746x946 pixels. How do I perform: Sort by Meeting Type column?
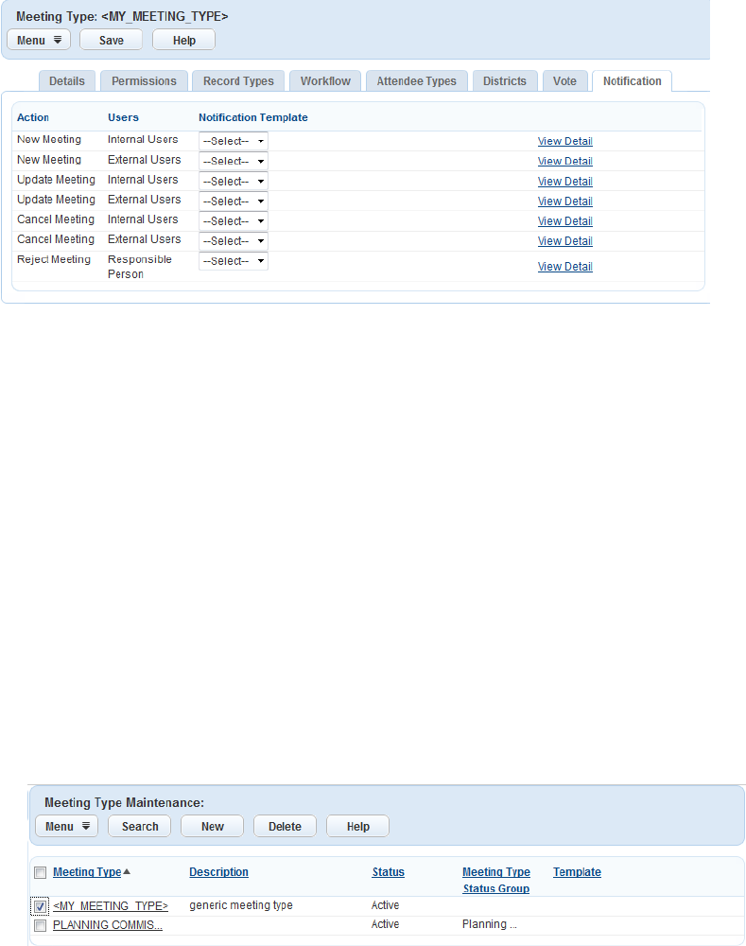[87, 872]
